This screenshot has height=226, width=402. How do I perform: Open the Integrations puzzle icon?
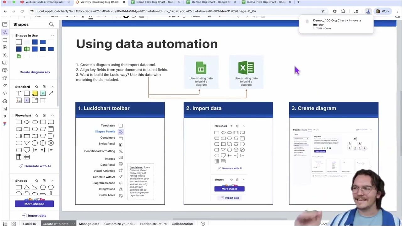pyautogui.click(x=5, y=101)
